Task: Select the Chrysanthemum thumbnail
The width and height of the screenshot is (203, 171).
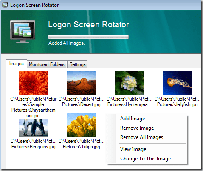Action: [34, 83]
